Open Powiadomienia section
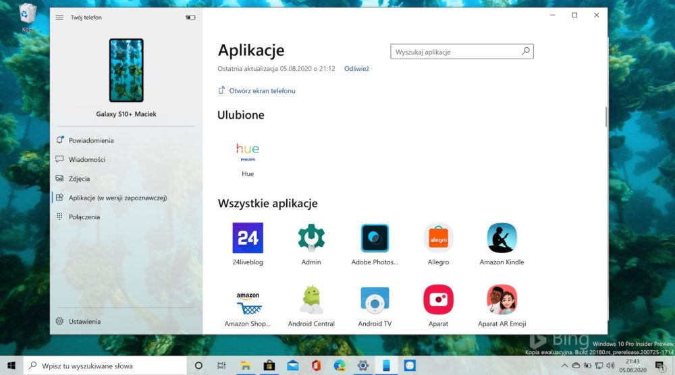 (126, 140)
